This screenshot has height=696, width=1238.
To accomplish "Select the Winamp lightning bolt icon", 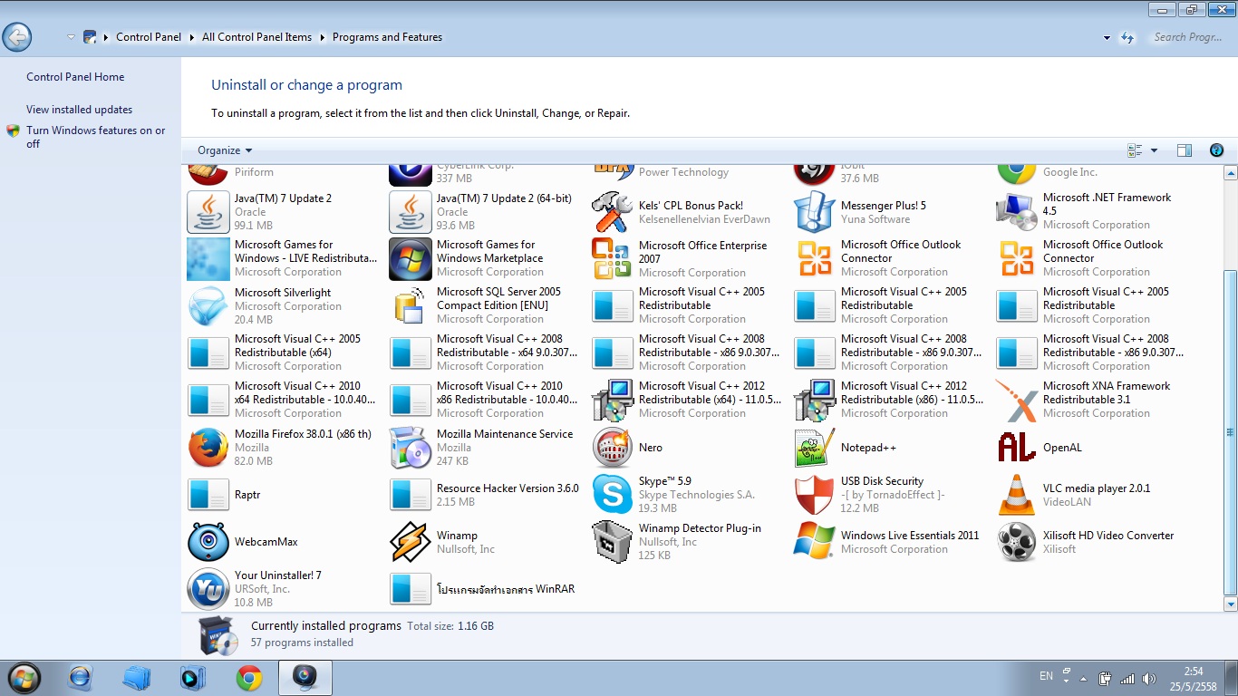I will click(x=411, y=542).
